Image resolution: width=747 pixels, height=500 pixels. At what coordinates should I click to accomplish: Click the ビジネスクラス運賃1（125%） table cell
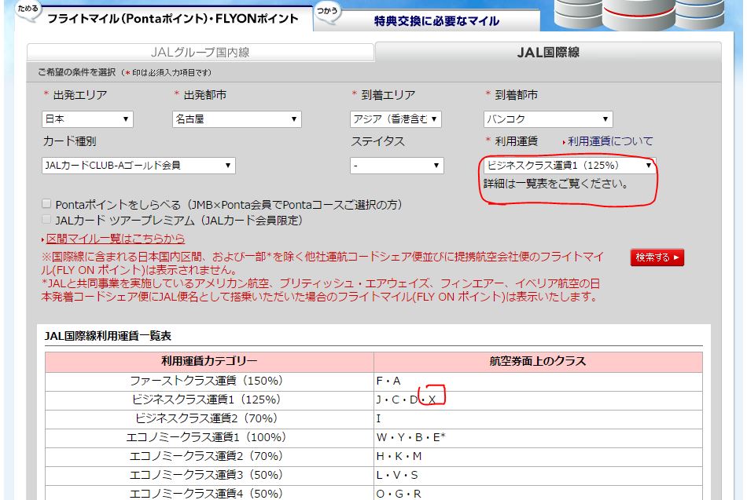pyautogui.click(x=209, y=400)
